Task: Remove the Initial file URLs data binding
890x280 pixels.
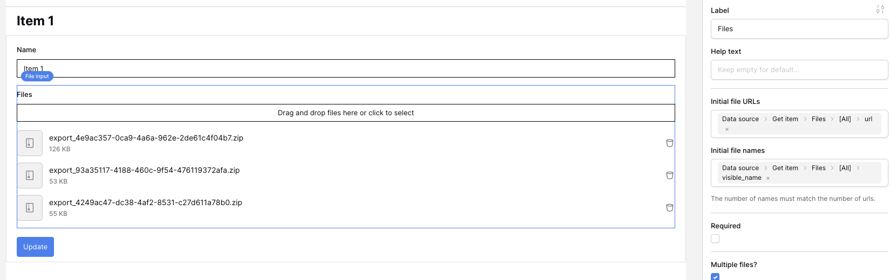Action: (x=727, y=129)
